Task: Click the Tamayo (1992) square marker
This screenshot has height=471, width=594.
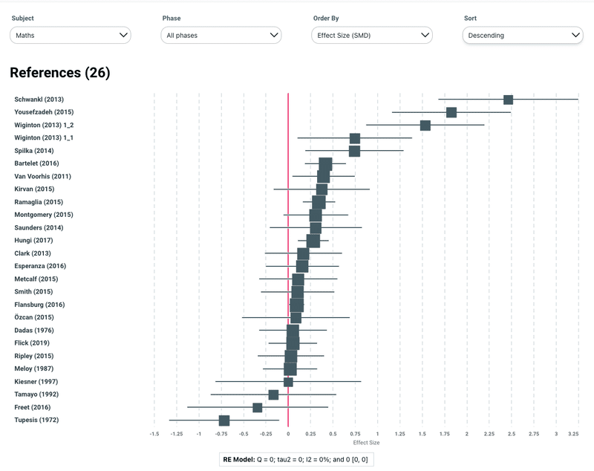Action: click(273, 394)
